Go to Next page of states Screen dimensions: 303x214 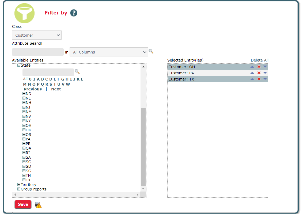[x=56, y=89]
